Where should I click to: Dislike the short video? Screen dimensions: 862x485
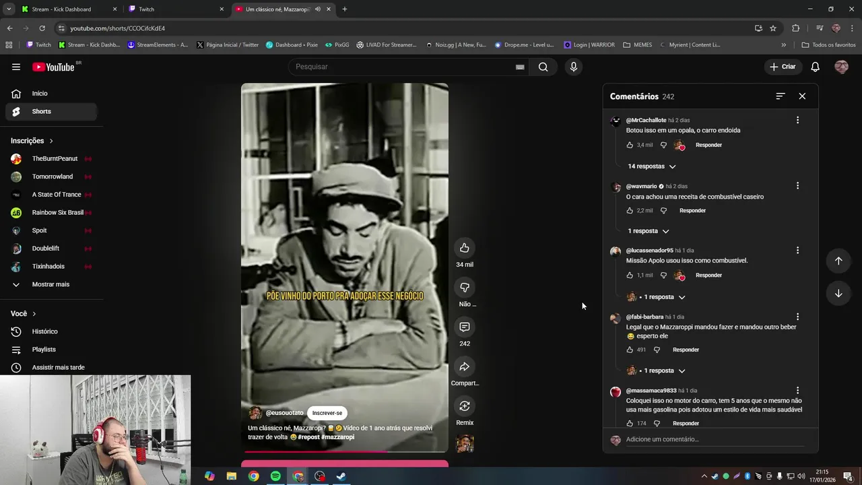point(464,288)
